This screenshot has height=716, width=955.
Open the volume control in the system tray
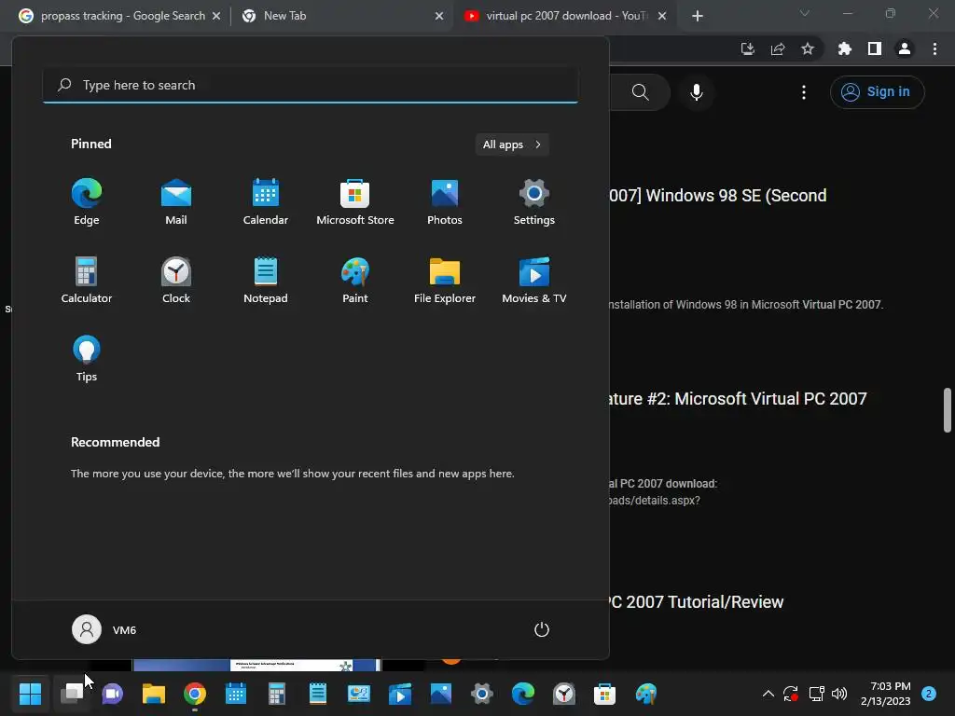coord(839,694)
